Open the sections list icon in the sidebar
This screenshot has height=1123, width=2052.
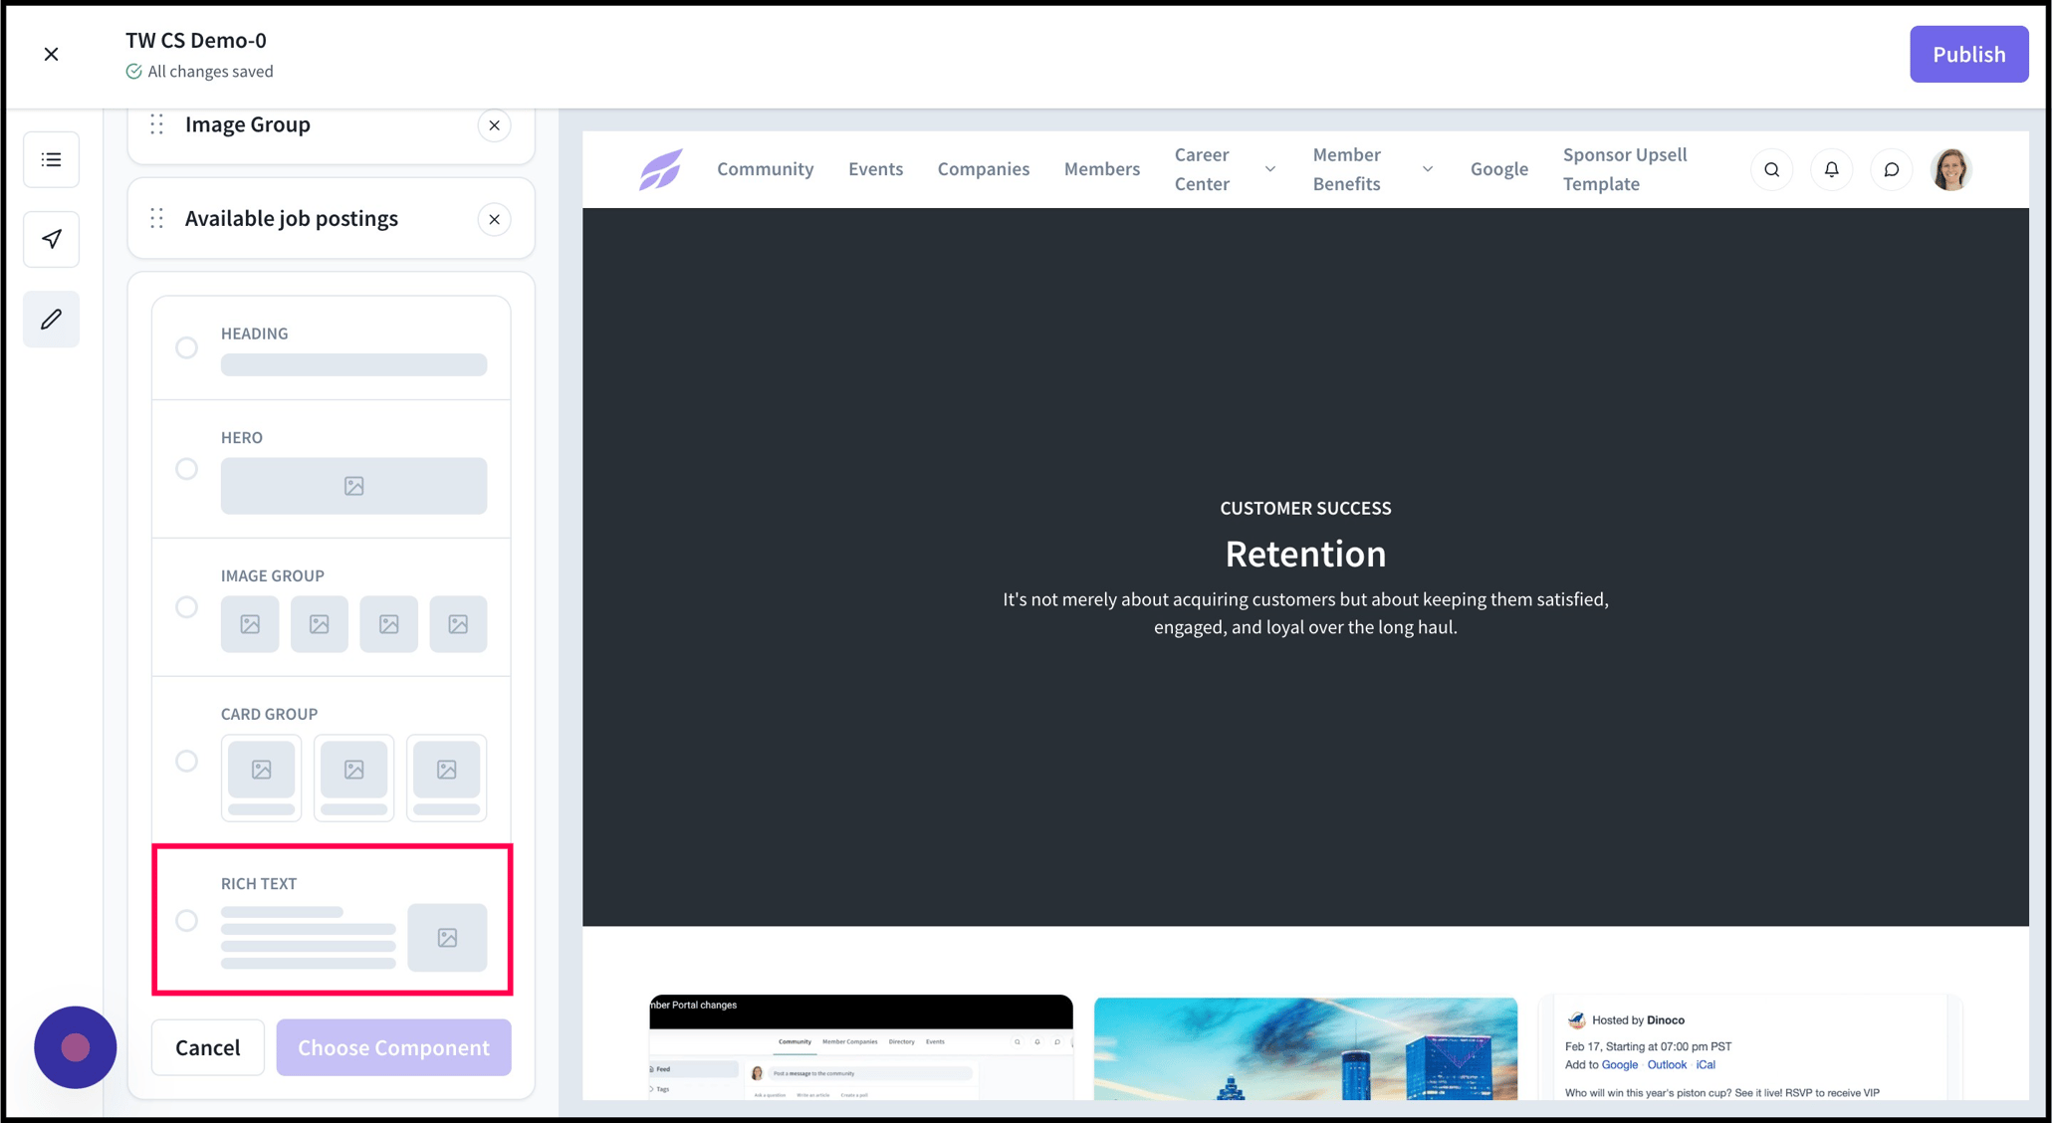point(52,159)
